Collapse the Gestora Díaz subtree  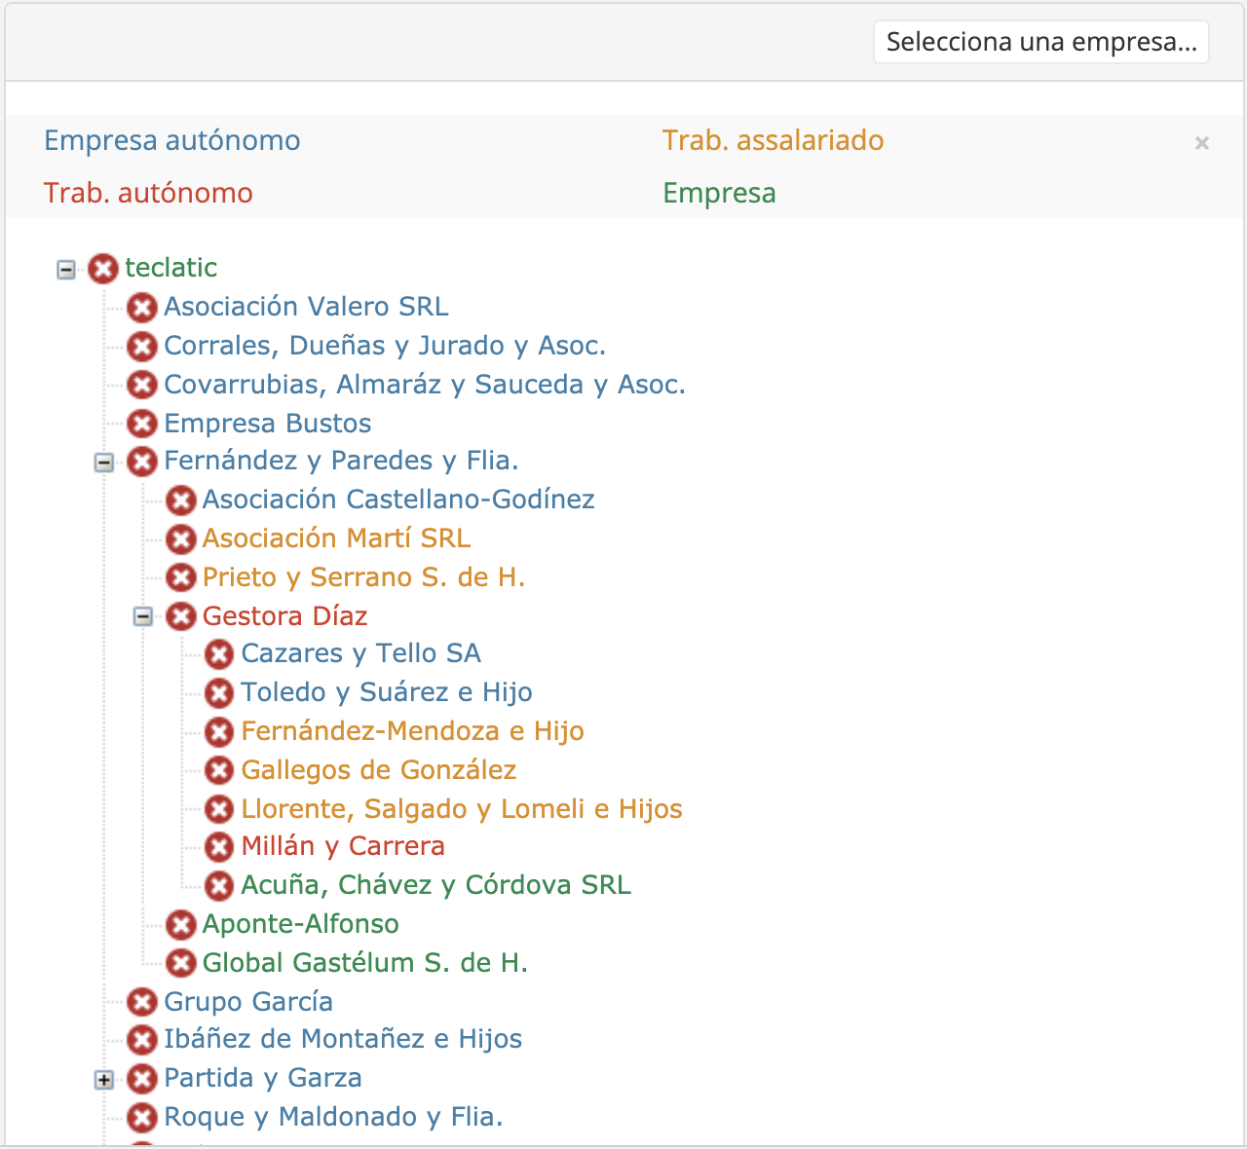point(143,616)
